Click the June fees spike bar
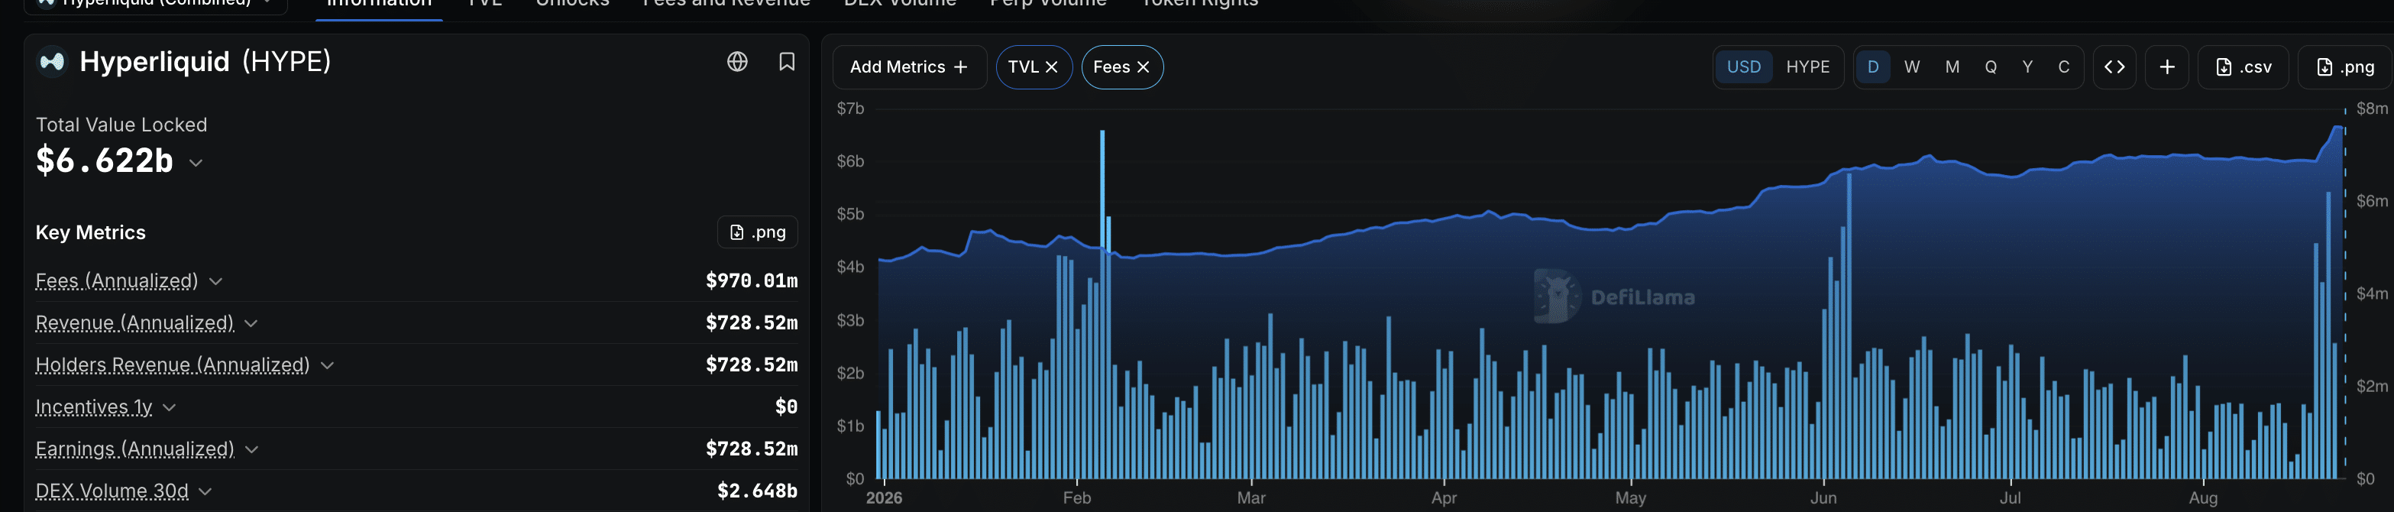This screenshot has width=2394, height=512. pos(1849,326)
